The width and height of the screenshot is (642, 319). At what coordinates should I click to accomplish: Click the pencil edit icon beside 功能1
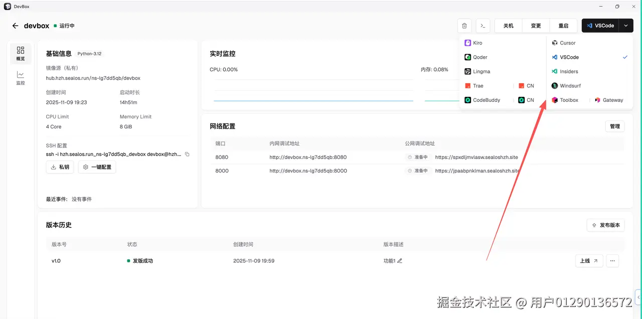click(400, 261)
